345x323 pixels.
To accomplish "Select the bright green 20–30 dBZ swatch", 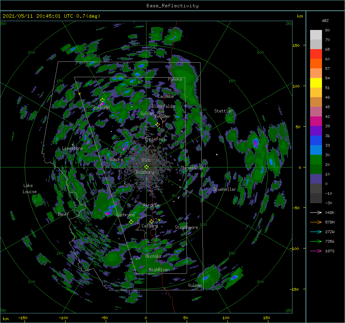I will 316,160.
